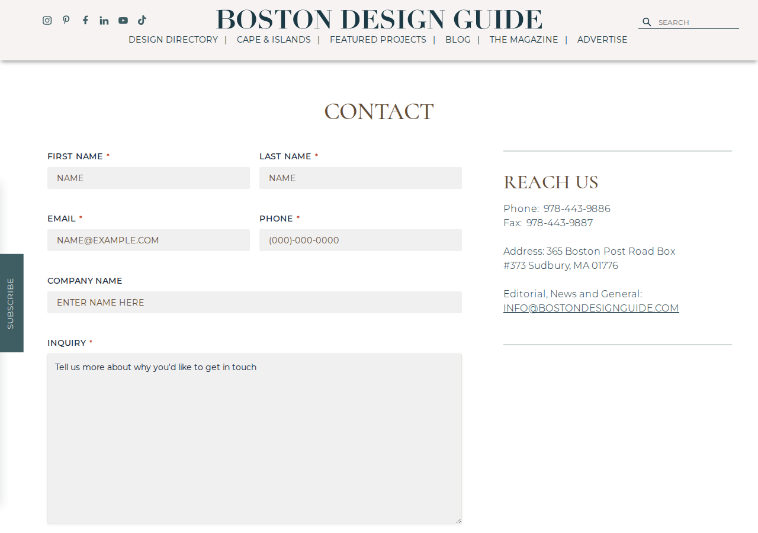Open the LinkedIn social icon
The width and height of the screenshot is (758, 533).
104,20
